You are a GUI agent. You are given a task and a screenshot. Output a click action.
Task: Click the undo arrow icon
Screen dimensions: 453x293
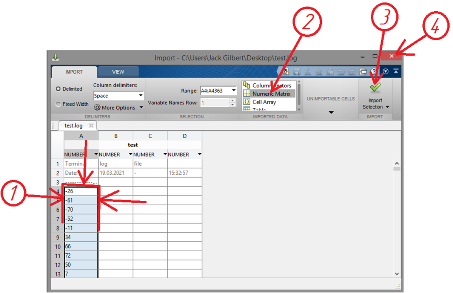[x=341, y=71]
